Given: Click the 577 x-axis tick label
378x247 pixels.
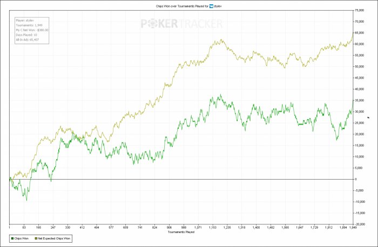Looking at the screenshot, I should (111, 228).
